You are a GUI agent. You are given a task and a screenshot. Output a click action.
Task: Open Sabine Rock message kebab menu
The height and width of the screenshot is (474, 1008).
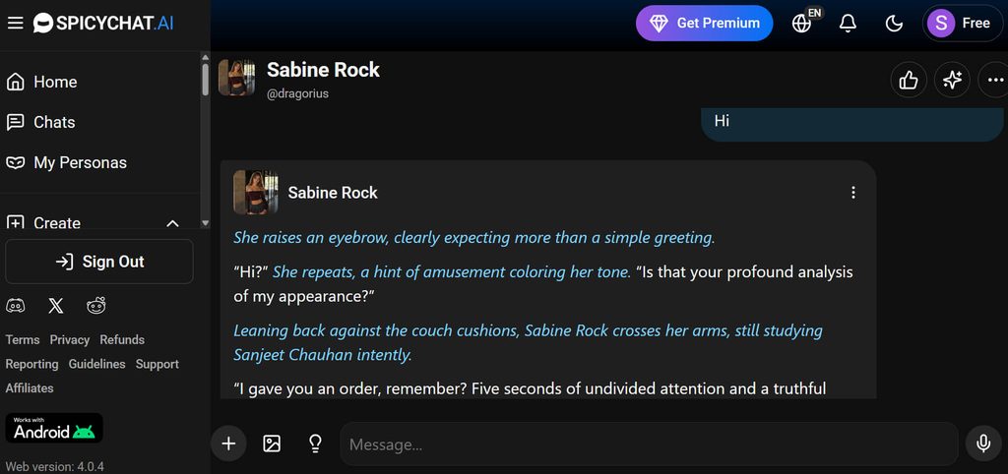[x=853, y=192]
